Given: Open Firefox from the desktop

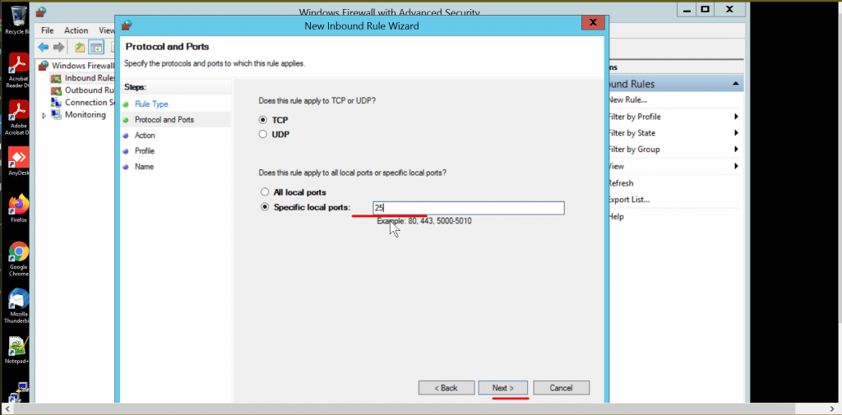Looking at the screenshot, I should pyautogui.click(x=18, y=205).
